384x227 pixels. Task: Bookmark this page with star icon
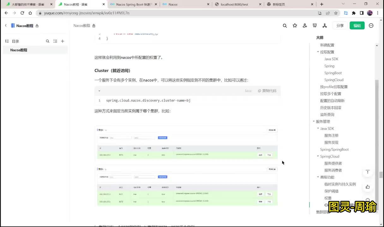click(336, 13)
